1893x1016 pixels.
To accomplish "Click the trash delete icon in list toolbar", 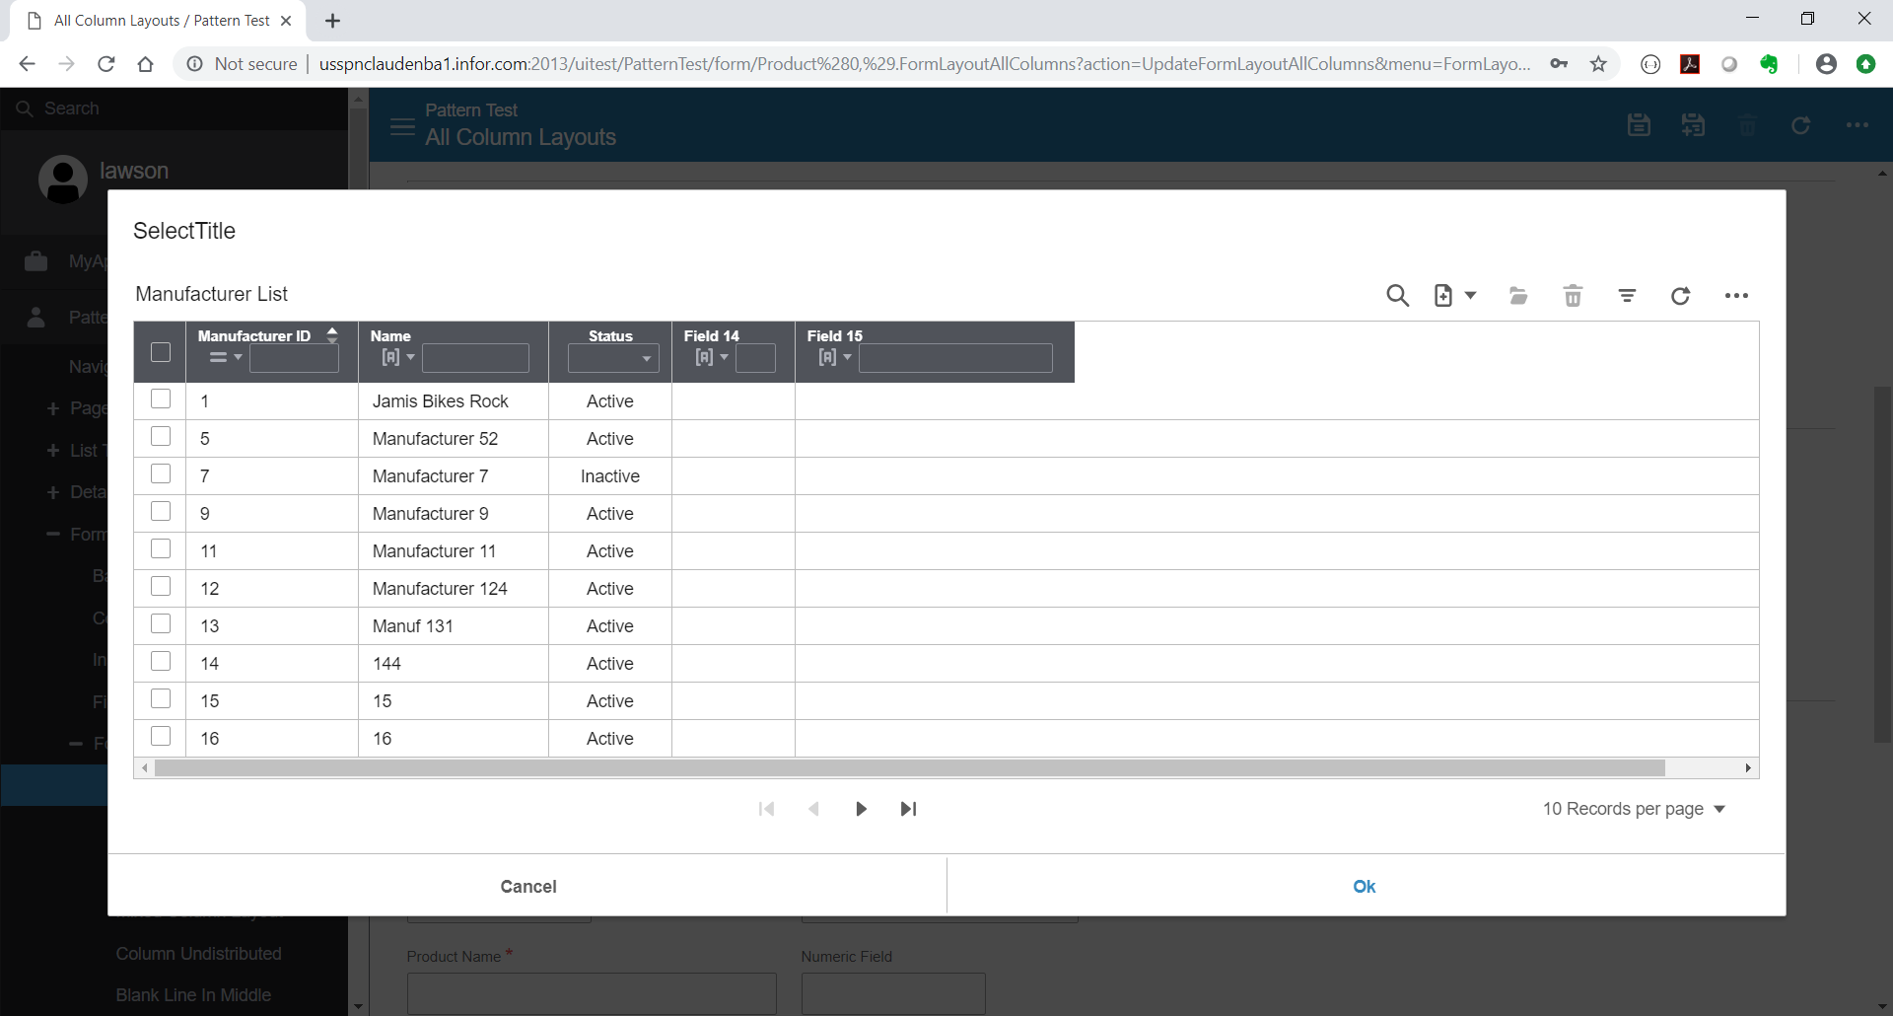I will click(1573, 295).
